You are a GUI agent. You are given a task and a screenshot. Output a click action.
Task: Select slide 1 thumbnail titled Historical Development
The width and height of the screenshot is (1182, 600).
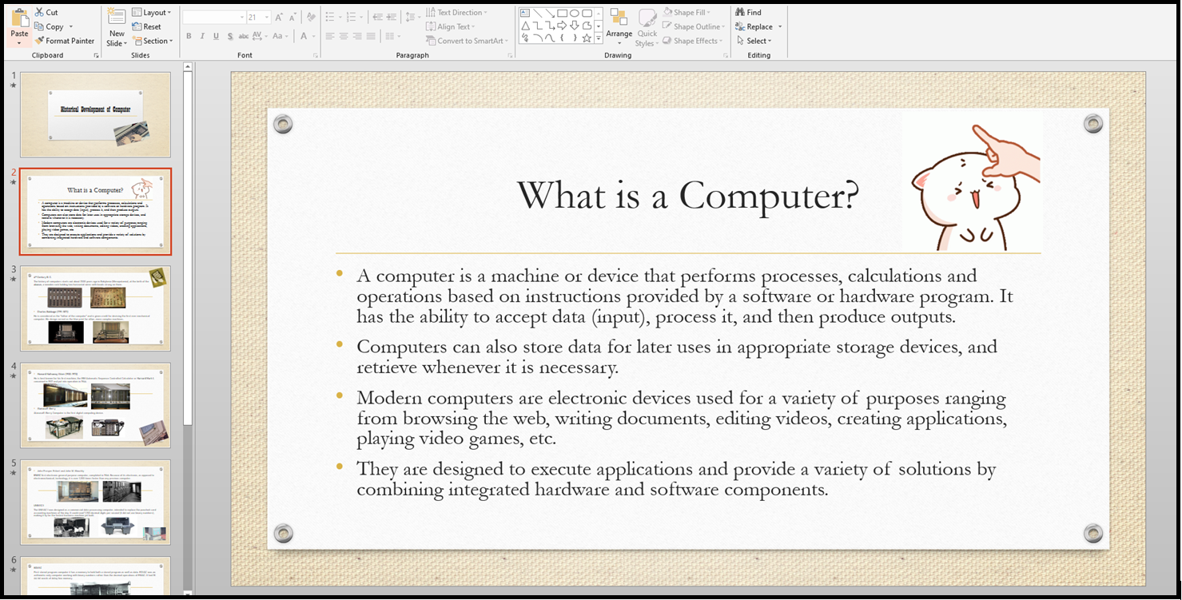[x=95, y=114]
